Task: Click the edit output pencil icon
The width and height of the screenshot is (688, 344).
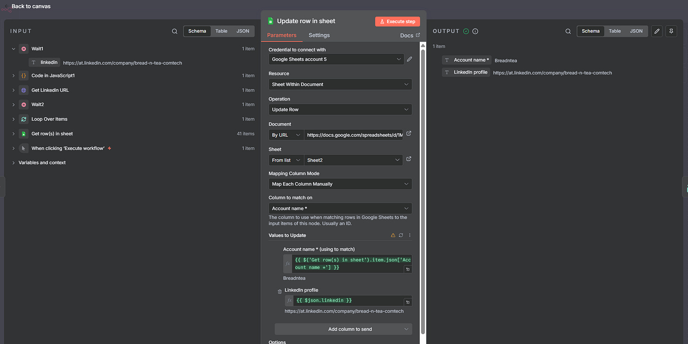Action: point(657,31)
